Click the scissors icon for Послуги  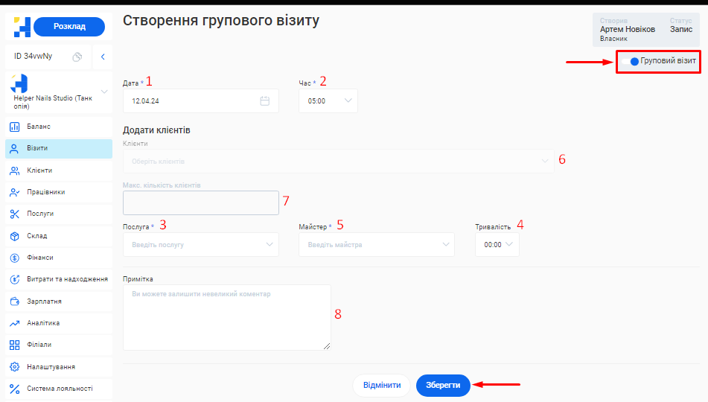[14, 214]
